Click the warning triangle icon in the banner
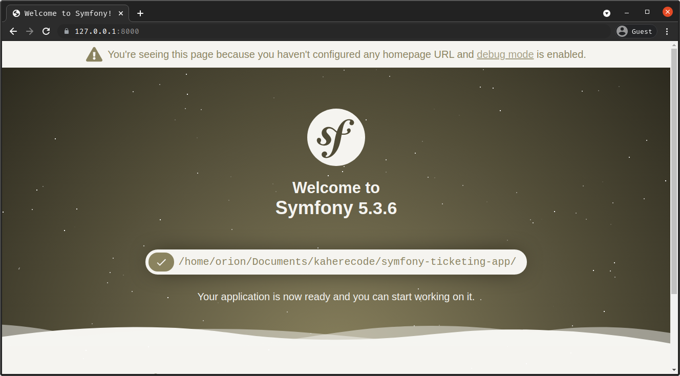The image size is (680, 376). click(x=94, y=54)
